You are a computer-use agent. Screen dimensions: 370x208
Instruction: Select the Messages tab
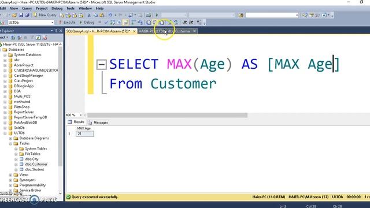[98, 122]
